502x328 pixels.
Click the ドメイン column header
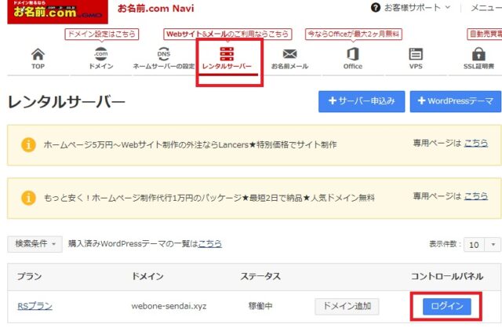pos(147,276)
